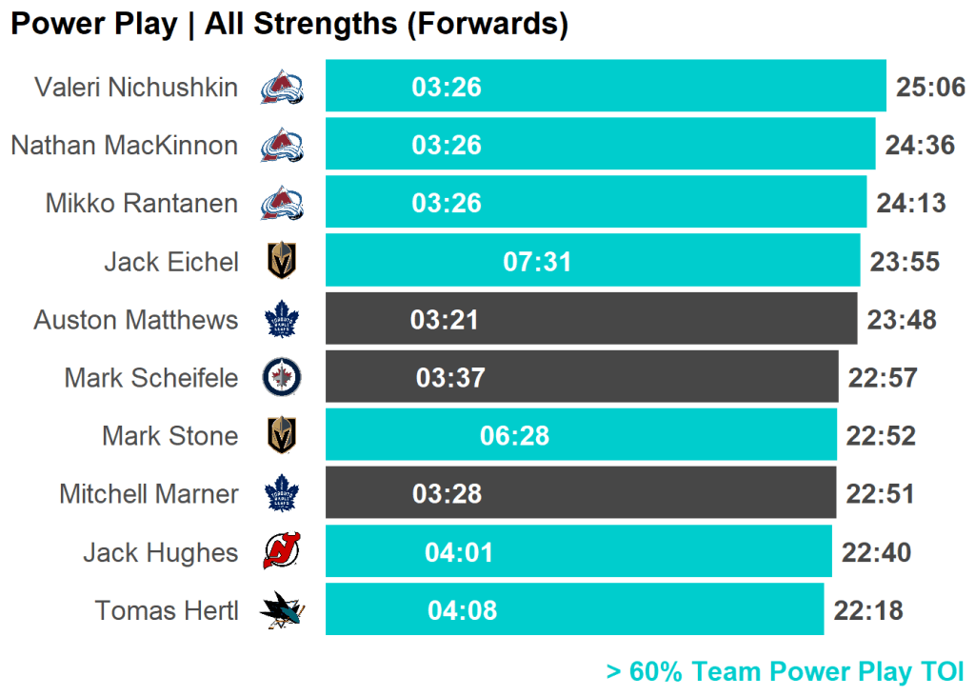This screenshot has height=696, width=975.
Task: Select the Avalanche logo beside Mikko Rantanen
Action: (x=282, y=204)
